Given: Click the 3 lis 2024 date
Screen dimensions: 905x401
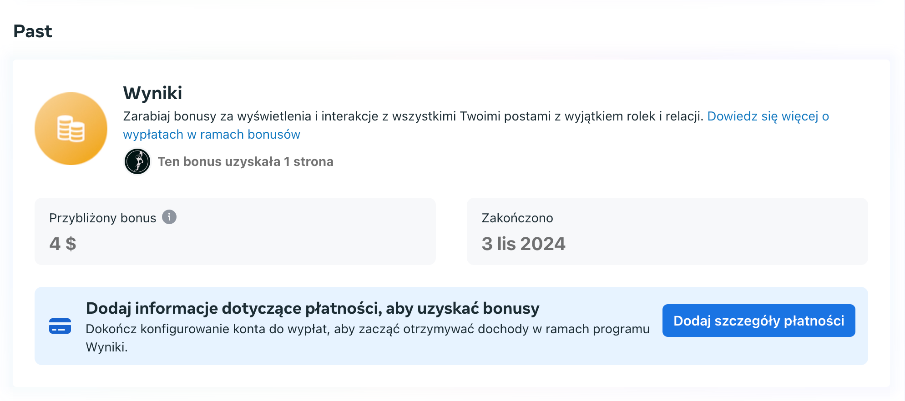Looking at the screenshot, I should coord(523,244).
